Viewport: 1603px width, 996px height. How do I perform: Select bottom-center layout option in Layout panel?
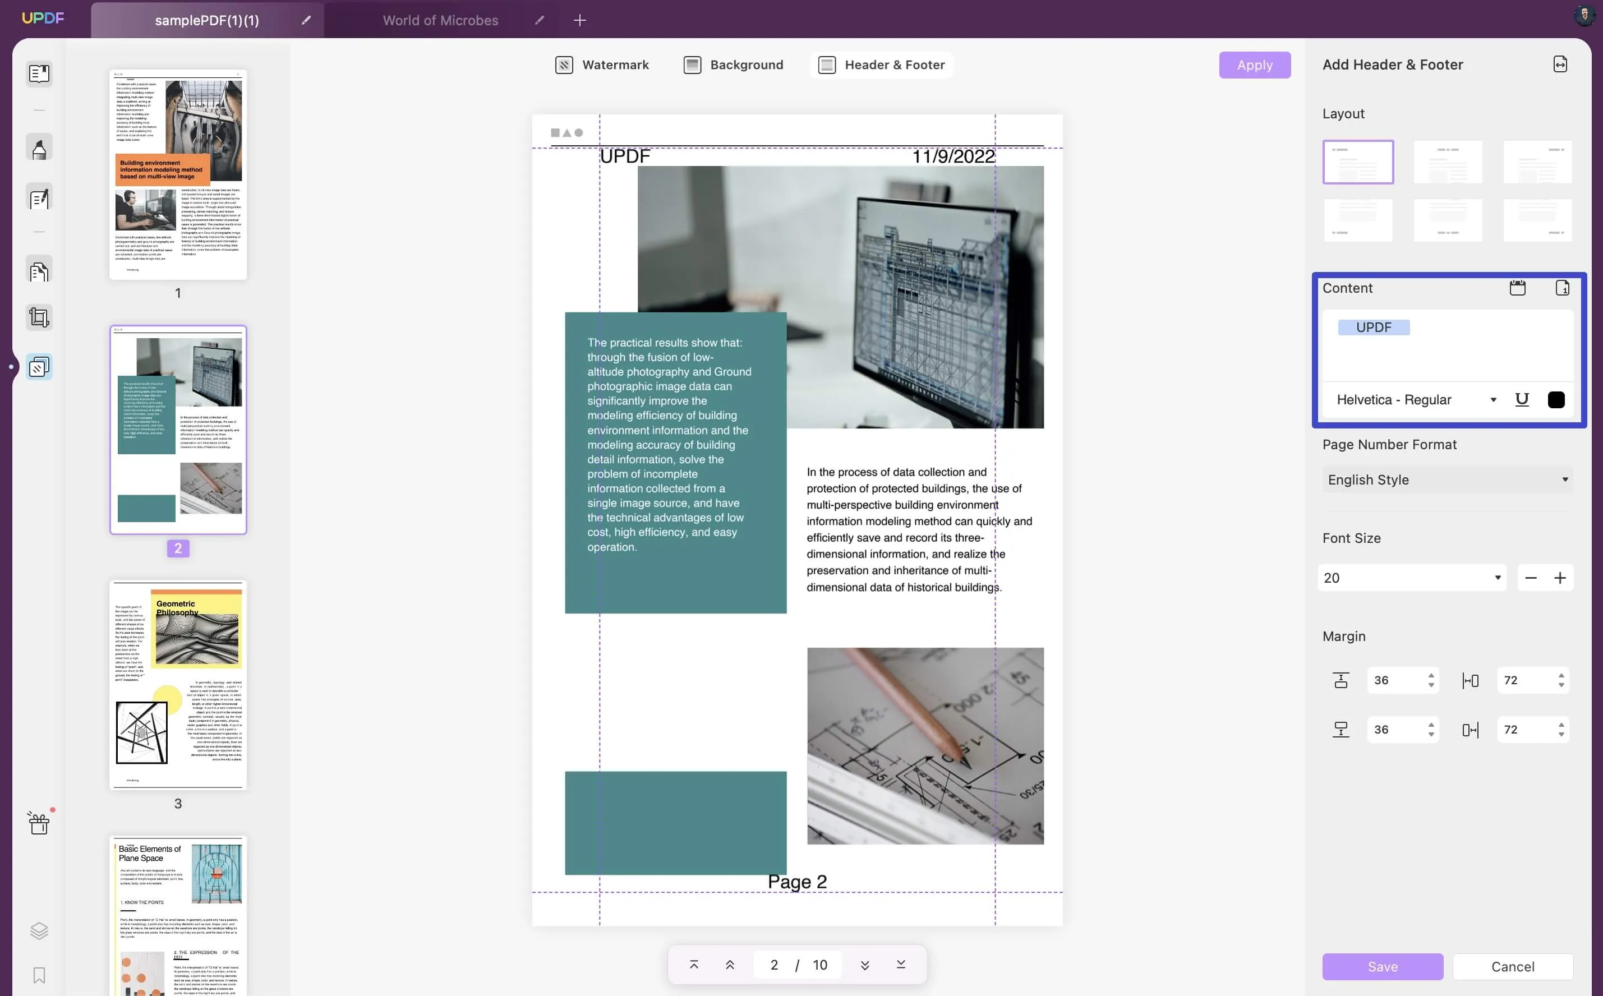pyautogui.click(x=1448, y=219)
